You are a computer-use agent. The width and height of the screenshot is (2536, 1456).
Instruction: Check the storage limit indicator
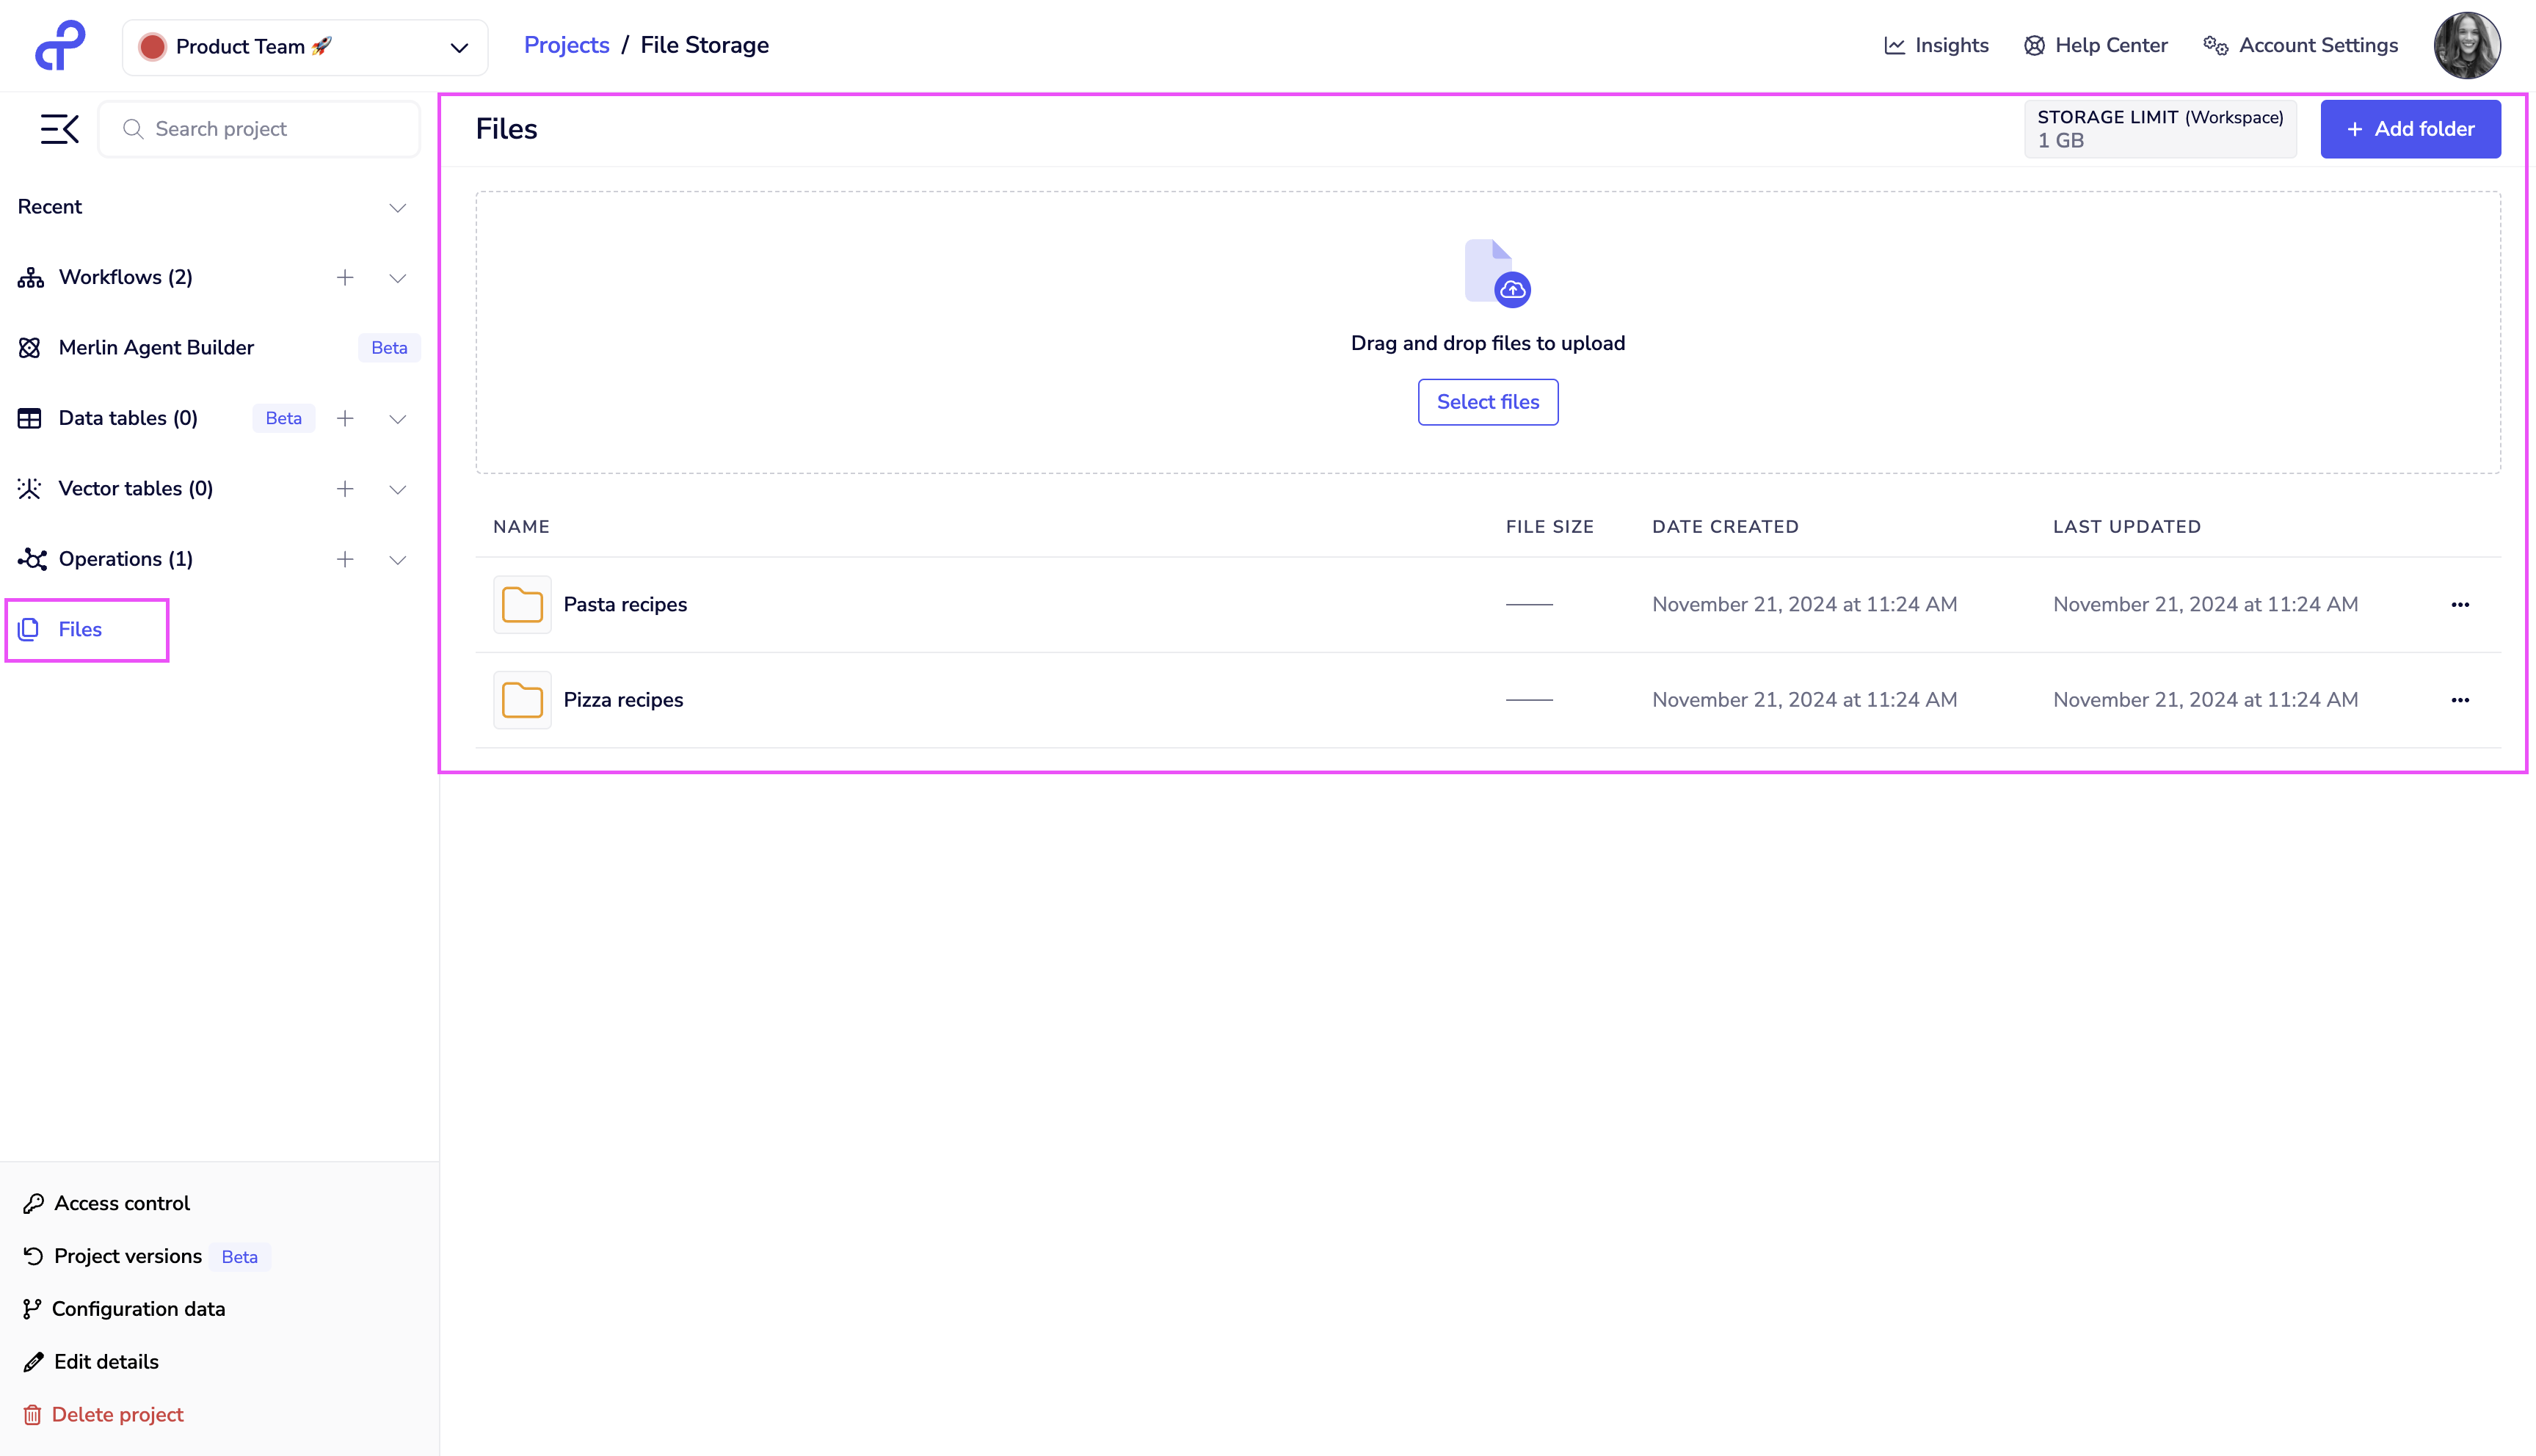coord(2160,128)
